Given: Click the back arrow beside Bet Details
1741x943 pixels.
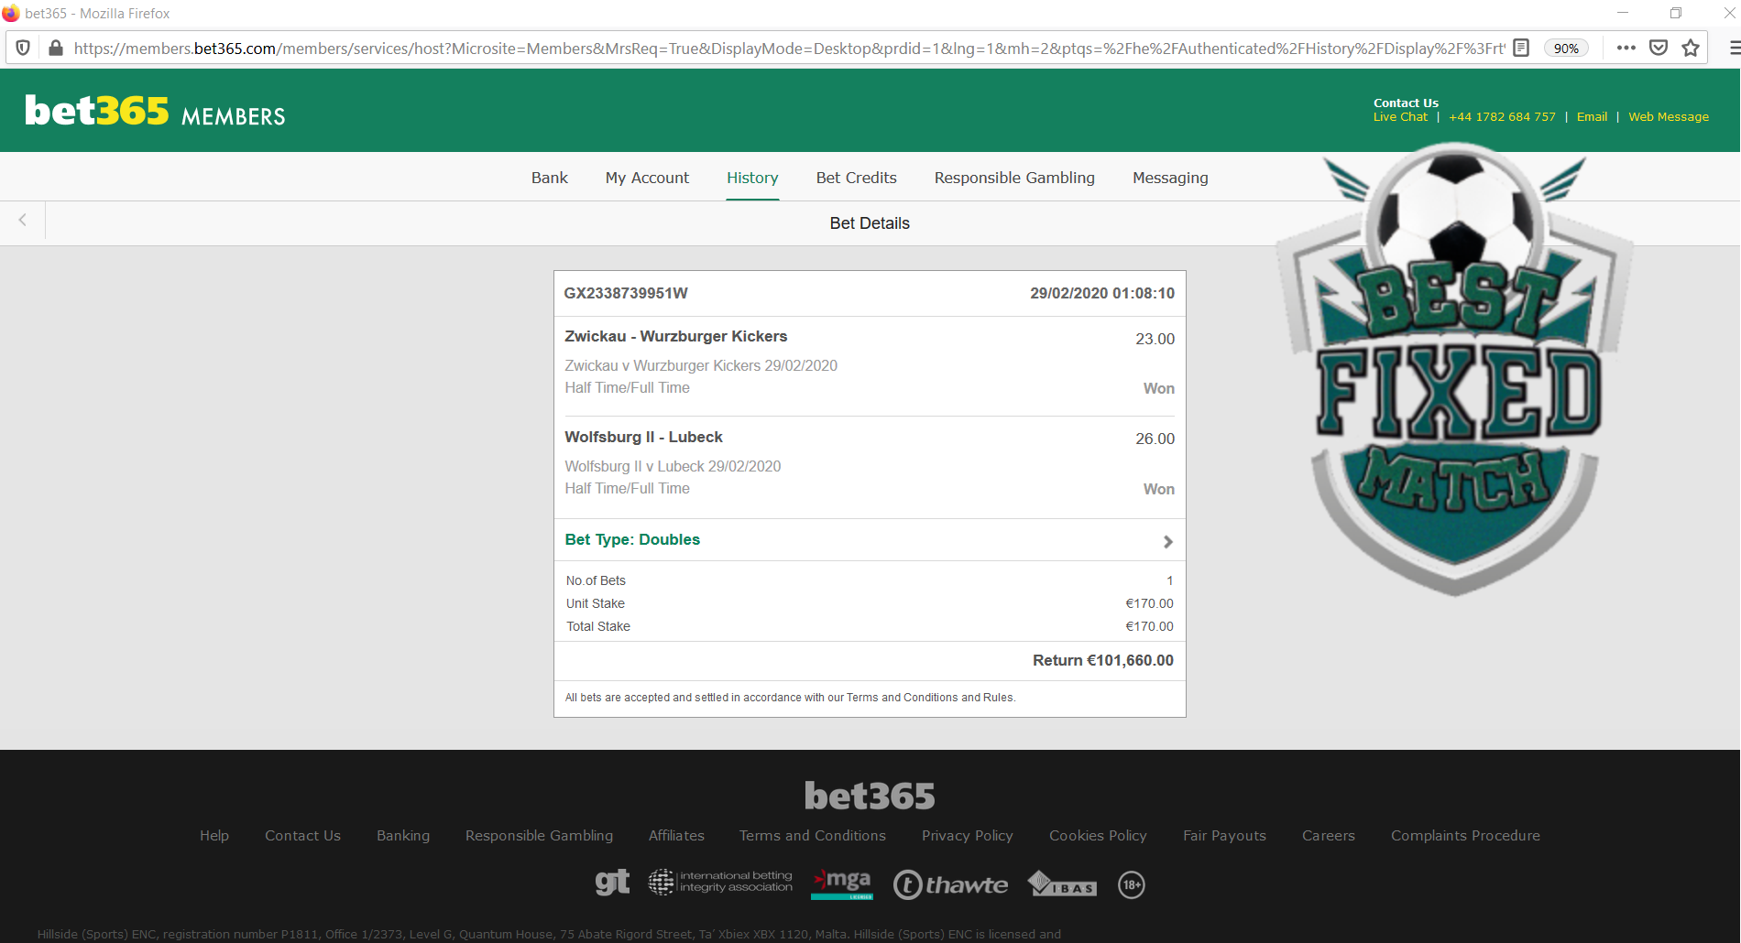Looking at the screenshot, I should click(x=23, y=220).
